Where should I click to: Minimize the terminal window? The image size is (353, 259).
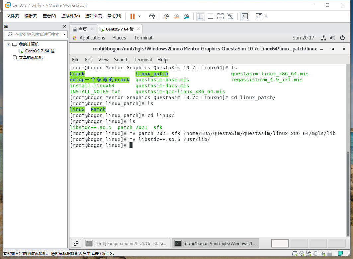[x=321, y=49]
